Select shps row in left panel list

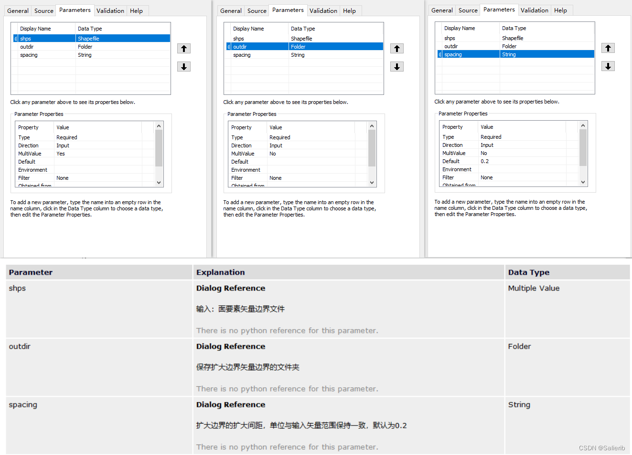(x=92, y=39)
